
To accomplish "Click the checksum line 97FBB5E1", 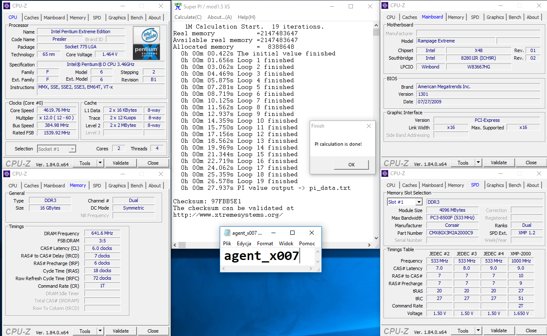I will pyautogui.click(x=207, y=202).
